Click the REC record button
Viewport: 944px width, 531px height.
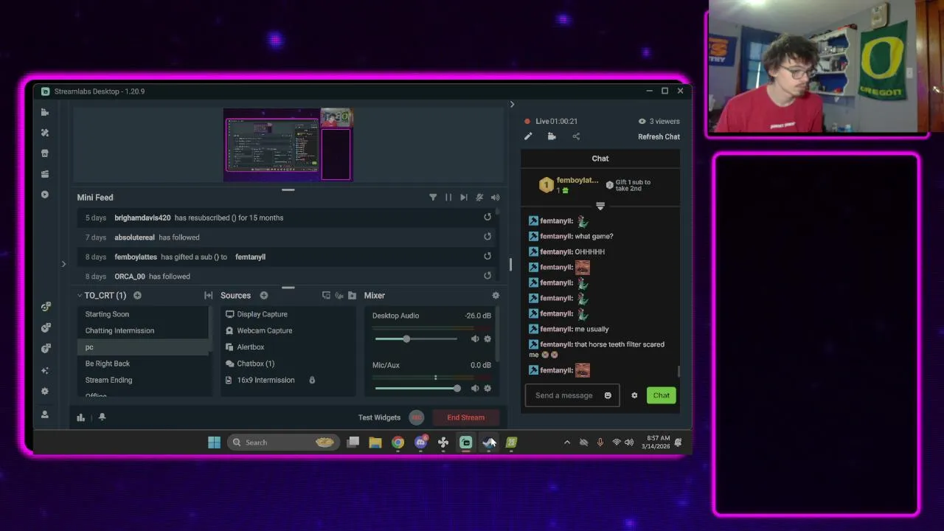[x=417, y=417]
